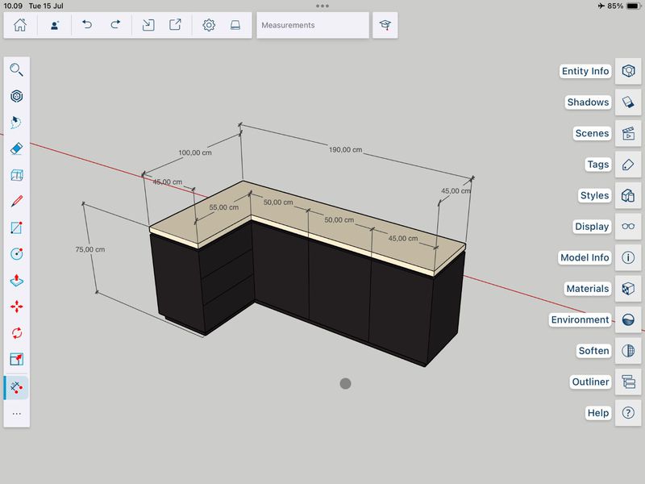Tap the 75,00 cm height dimension
Viewport: 645px width, 484px height.
[90, 249]
